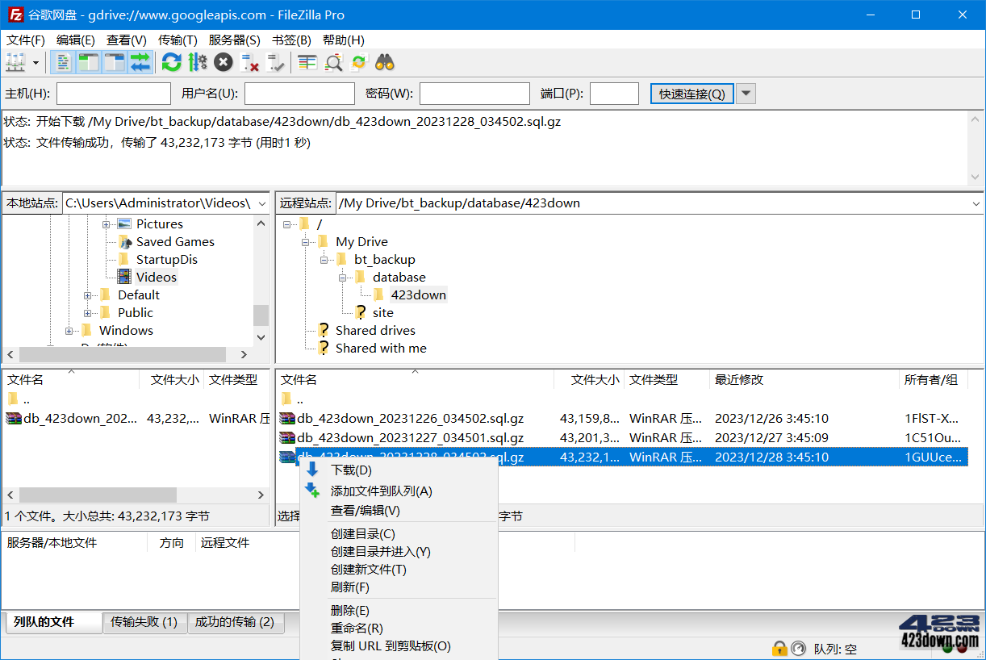Click the 快速连接(Q) button

(x=690, y=94)
